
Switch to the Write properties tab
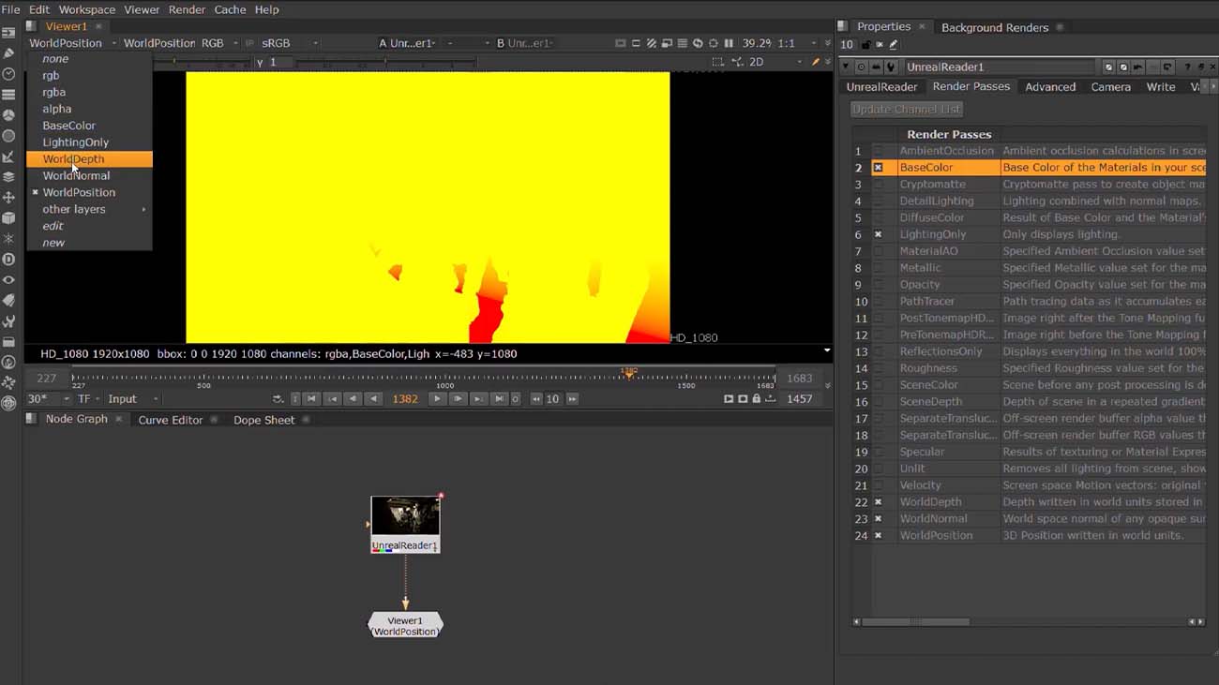pyautogui.click(x=1161, y=87)
